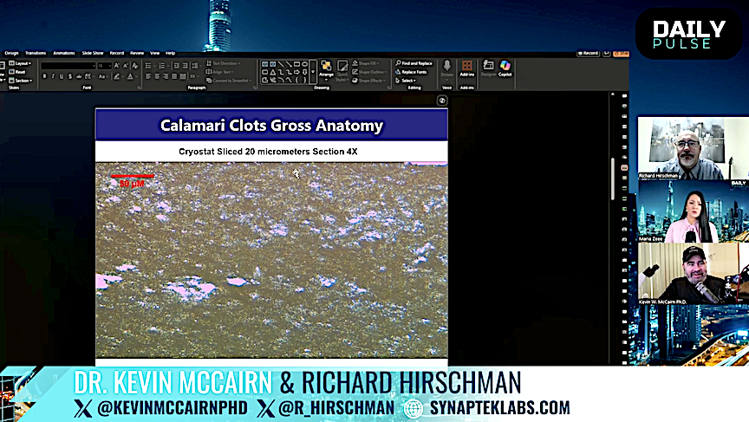749x422 pixels.
Task: Click the Record button at top right
Action: [x=589, y=53]
